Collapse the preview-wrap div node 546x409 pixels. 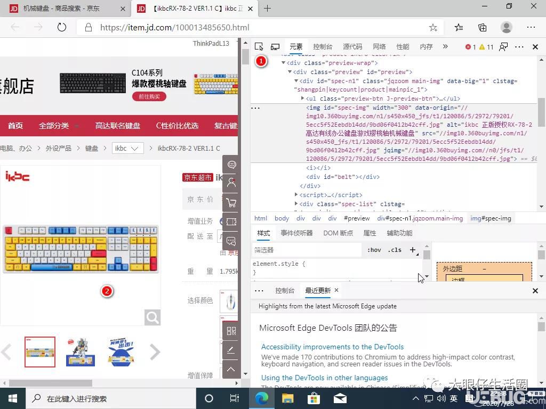(284, 63)
